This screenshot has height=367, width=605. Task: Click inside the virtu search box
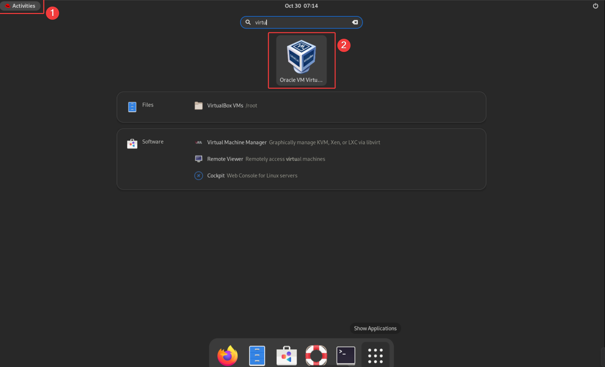tap(301, 22)
